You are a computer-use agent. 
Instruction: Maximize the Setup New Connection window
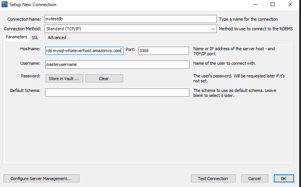pyautogui.click(x=273, y=5)
